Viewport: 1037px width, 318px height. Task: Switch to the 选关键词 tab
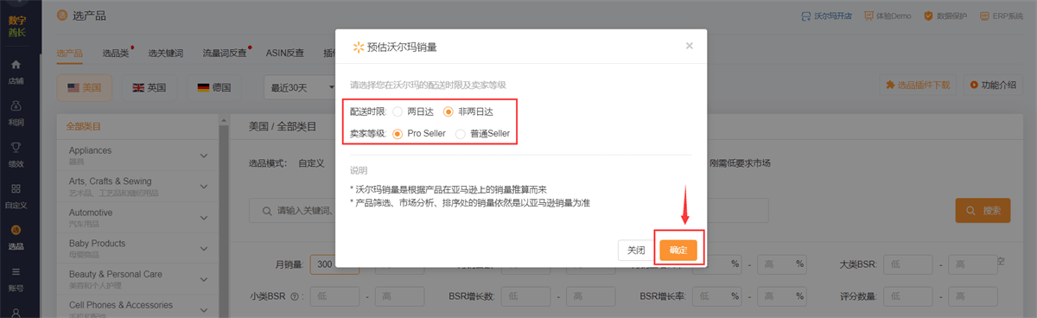[x=166, y=53]
